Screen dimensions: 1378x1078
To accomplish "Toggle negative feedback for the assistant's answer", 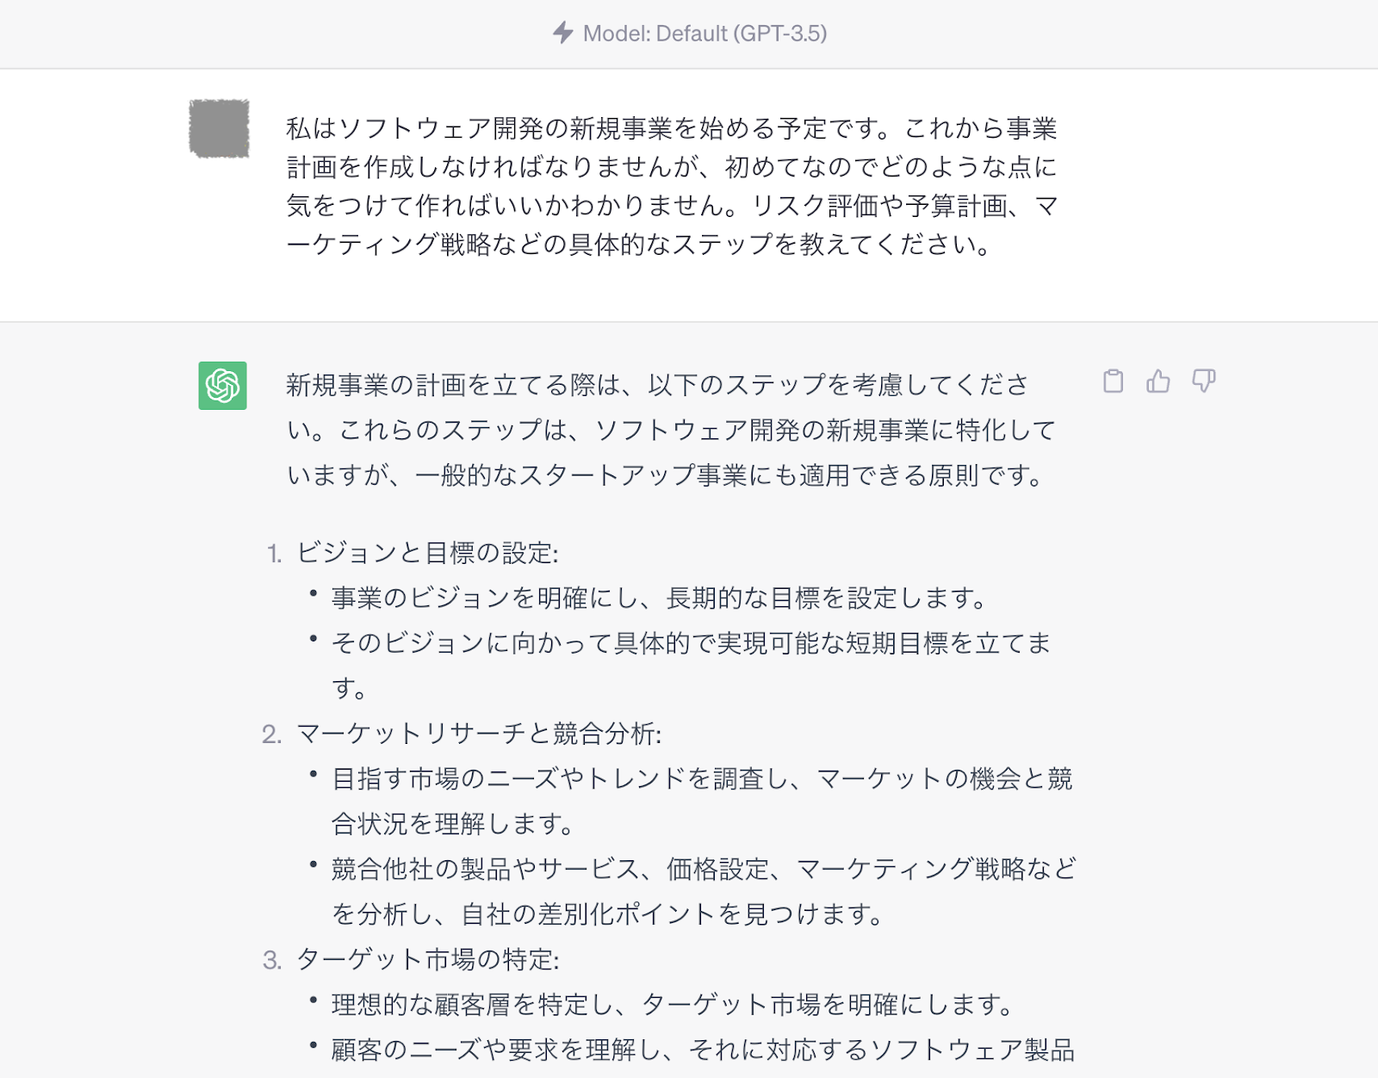I will (x=1204, y=381).
